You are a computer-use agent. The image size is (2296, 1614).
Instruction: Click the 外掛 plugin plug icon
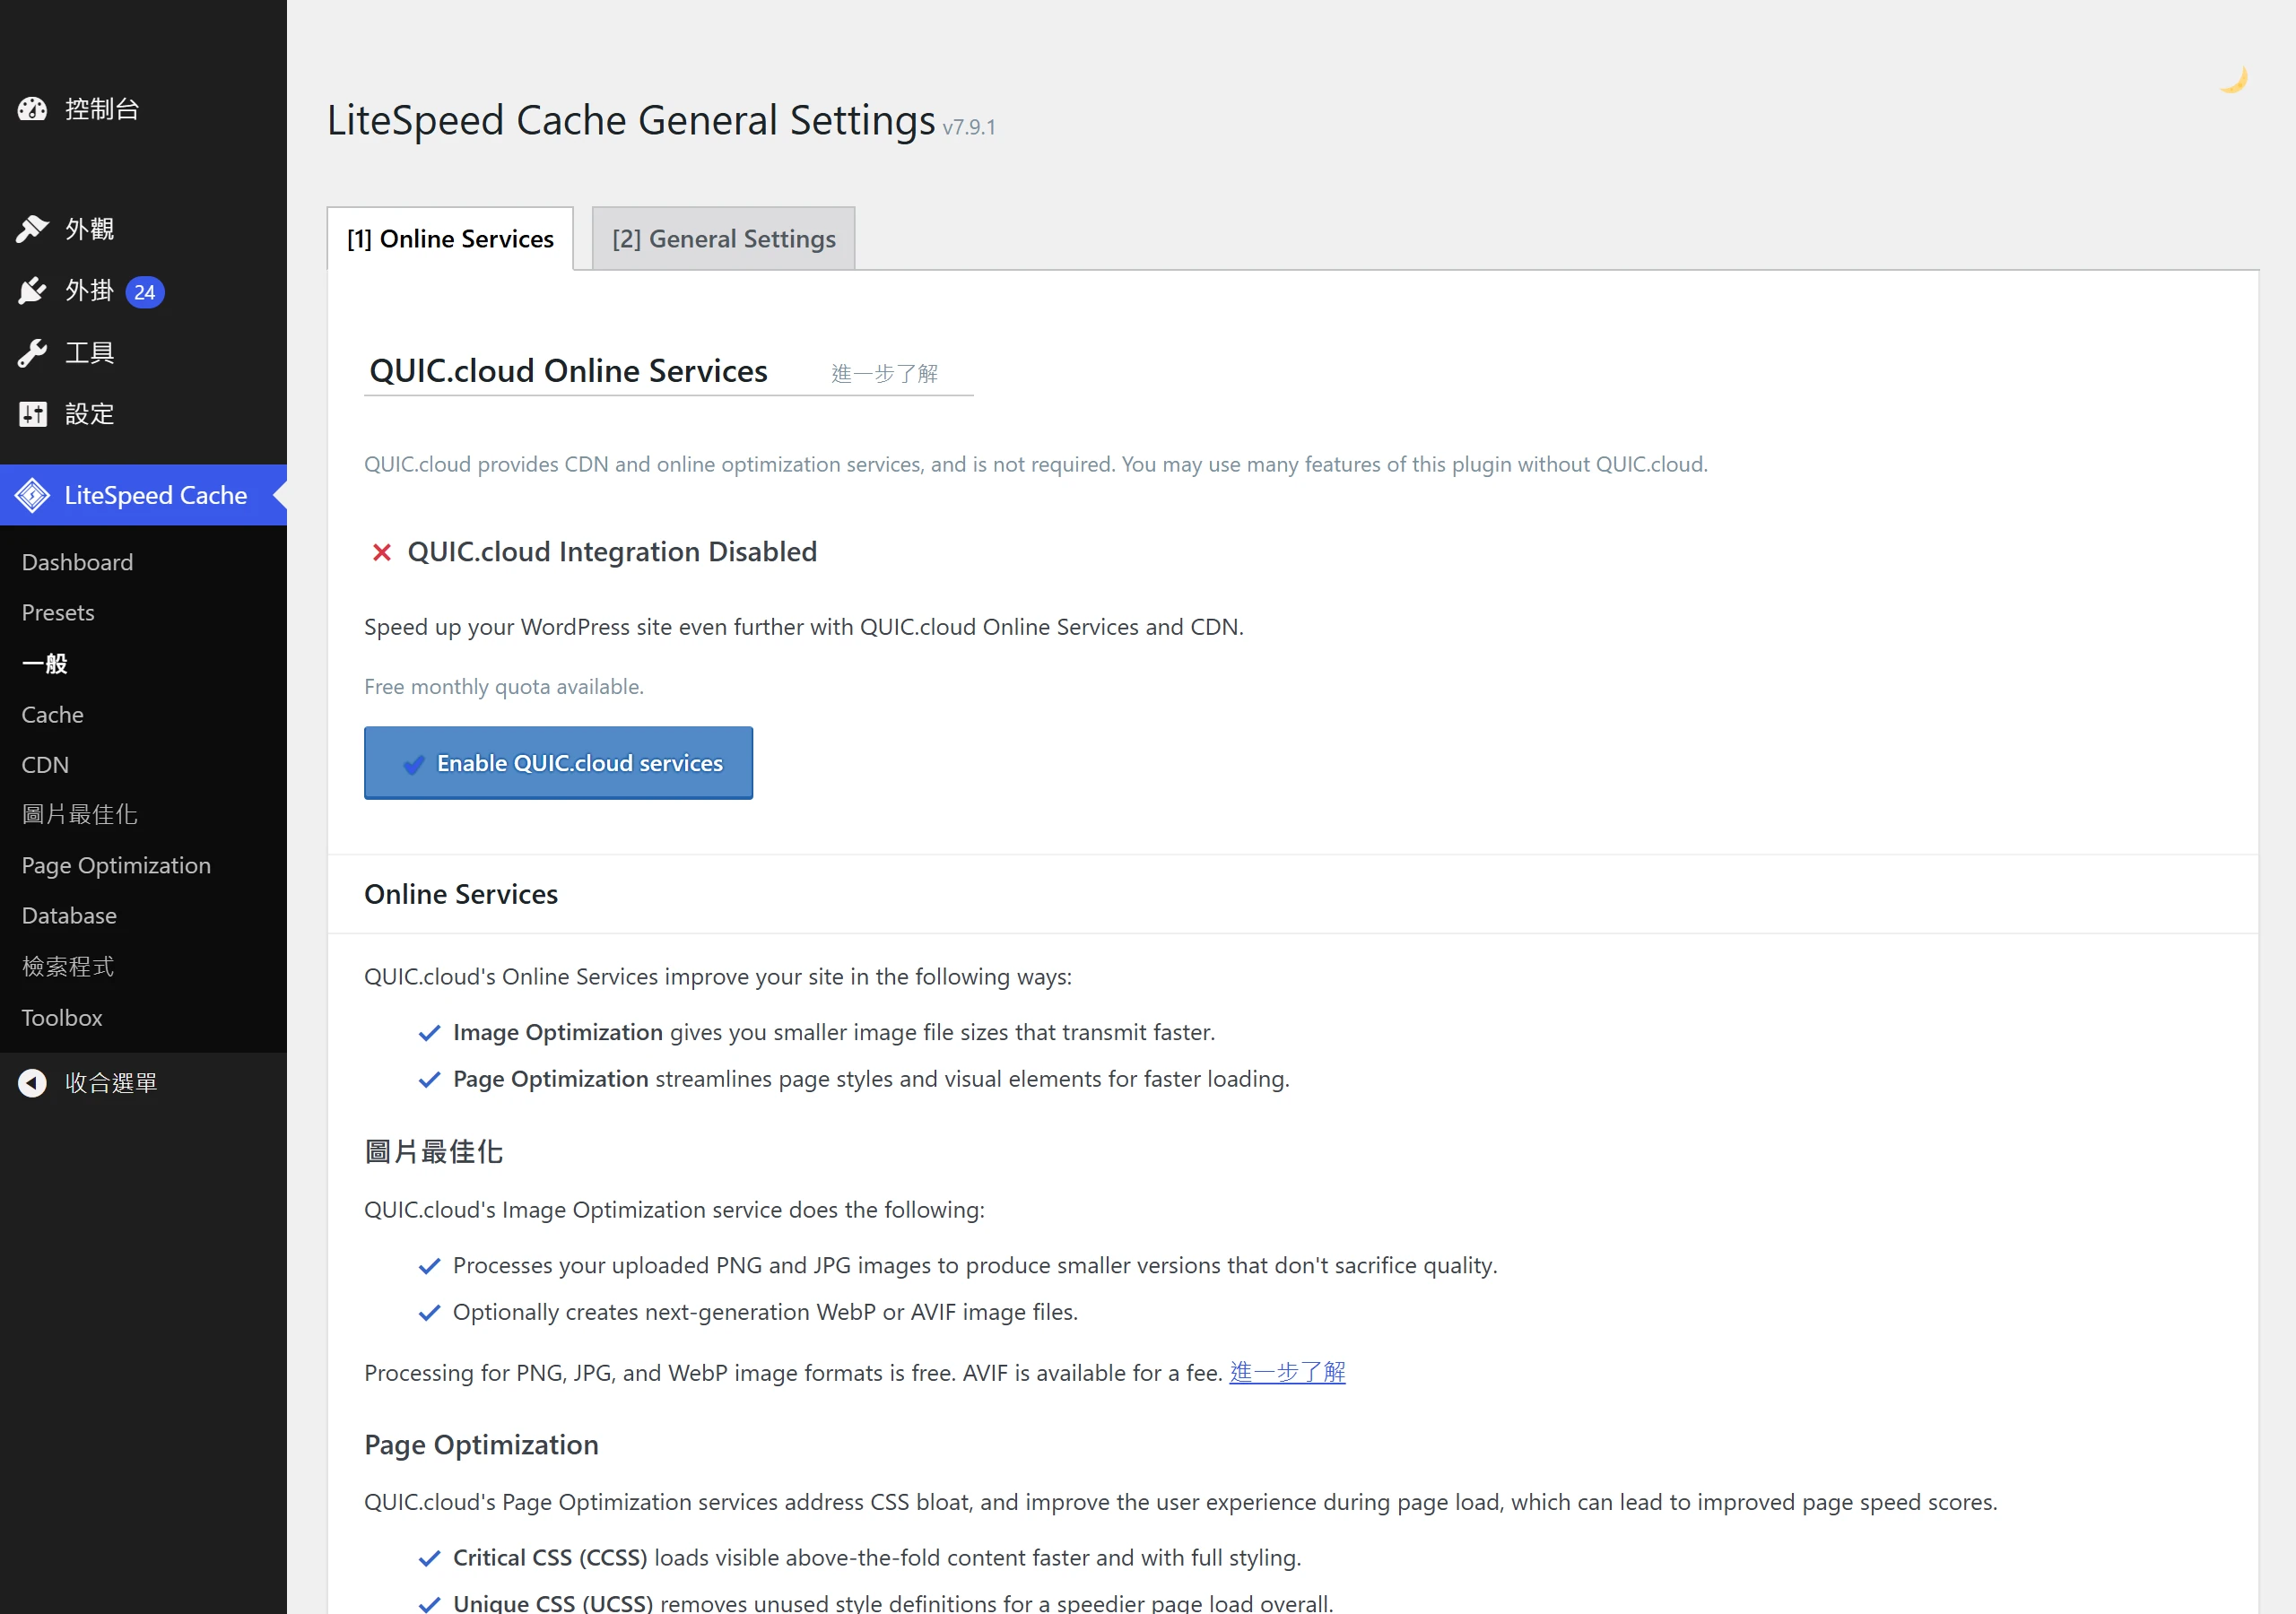click(x=32, y=291)
